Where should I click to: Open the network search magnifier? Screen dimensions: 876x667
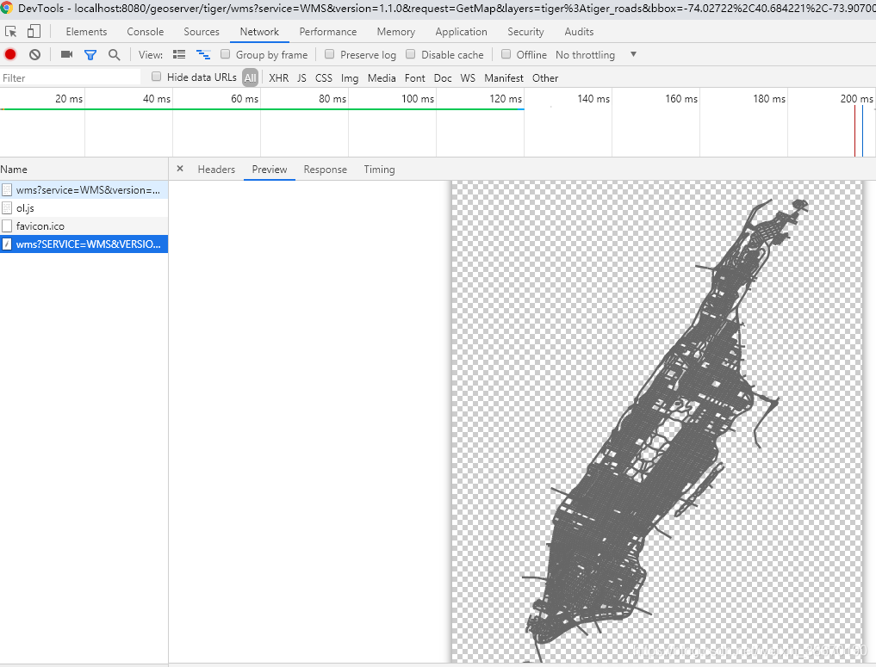tap(114, 54)
